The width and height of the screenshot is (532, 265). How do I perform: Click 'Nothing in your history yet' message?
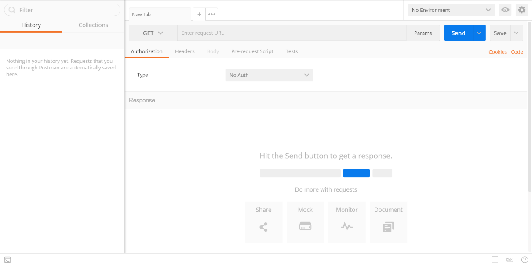point(61,68)
